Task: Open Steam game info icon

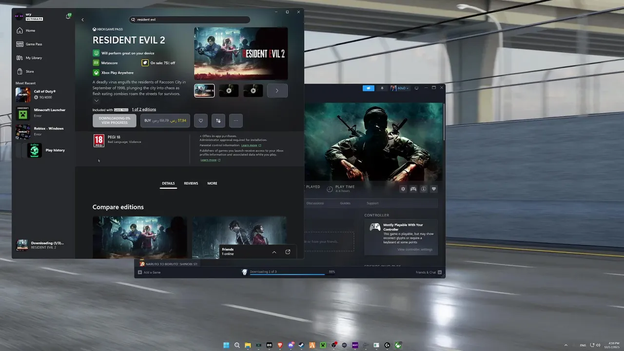Action: point(424,189)
